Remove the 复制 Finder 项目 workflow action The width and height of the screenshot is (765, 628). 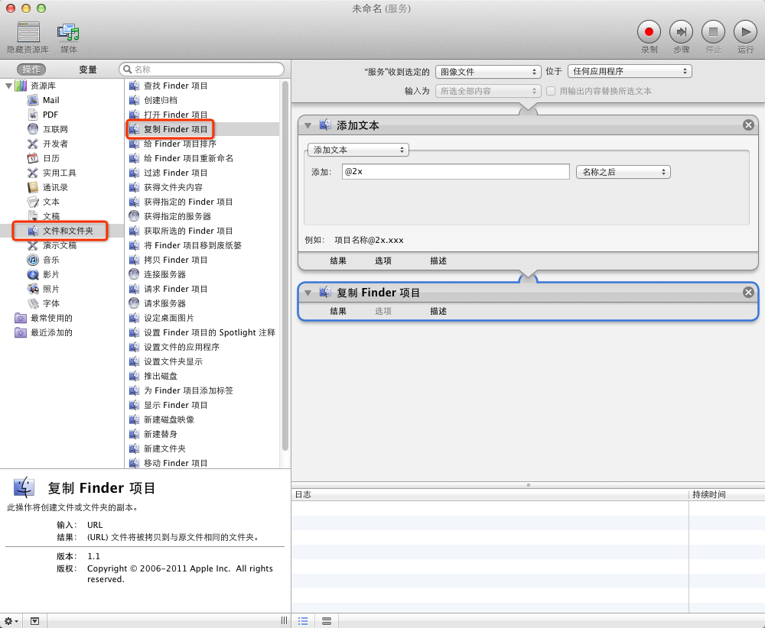(748, 293)
